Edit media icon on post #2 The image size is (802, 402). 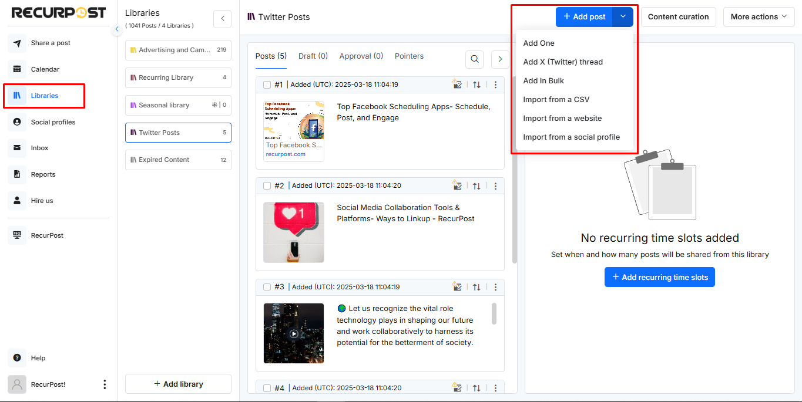pyautogui.click(x=457, y=185)
